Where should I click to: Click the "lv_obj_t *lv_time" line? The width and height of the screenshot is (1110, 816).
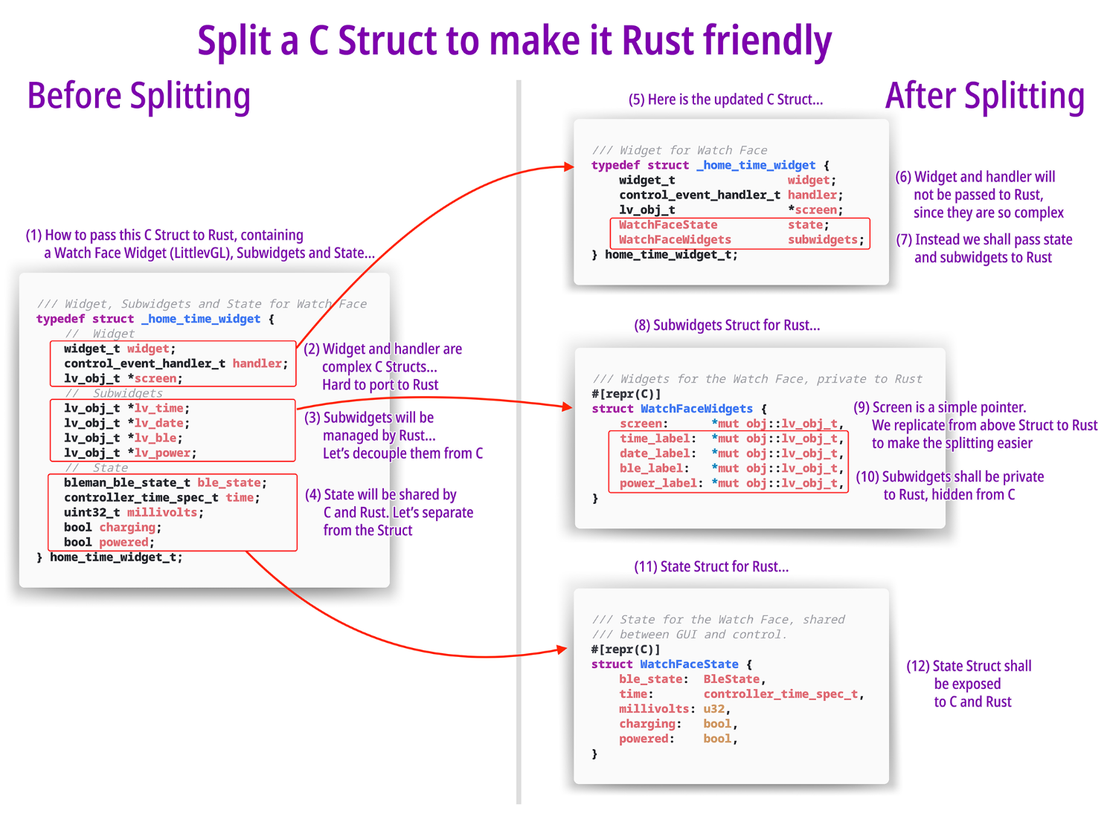(x=126, y=408)
